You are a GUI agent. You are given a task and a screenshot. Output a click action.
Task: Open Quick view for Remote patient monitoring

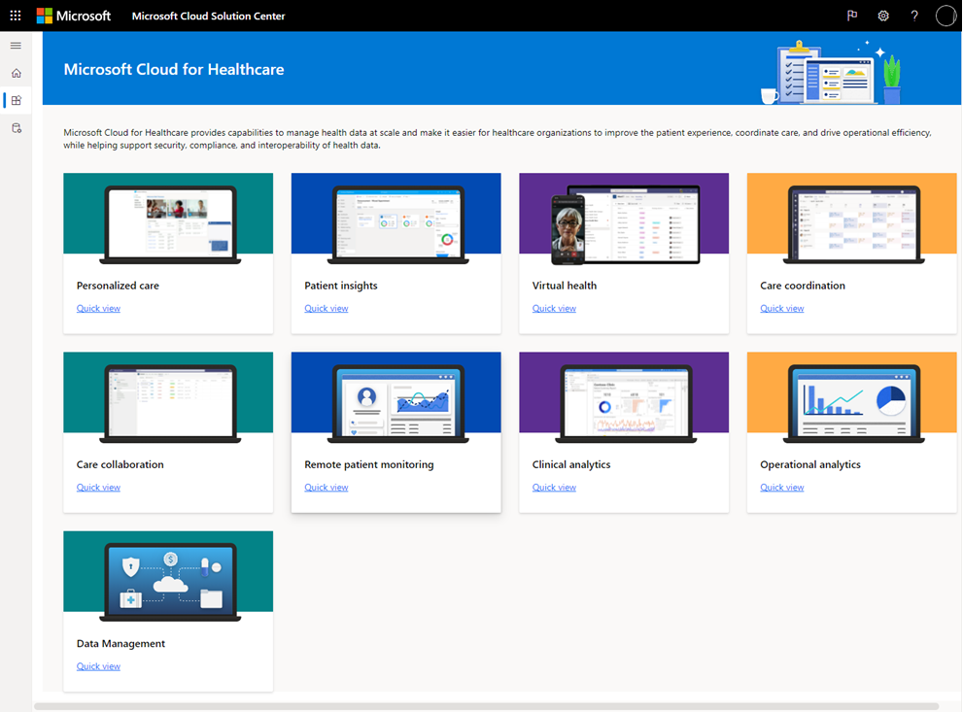click(326, 487)
